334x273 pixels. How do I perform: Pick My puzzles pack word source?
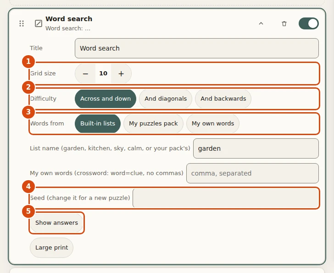click(x=153, y=123)
